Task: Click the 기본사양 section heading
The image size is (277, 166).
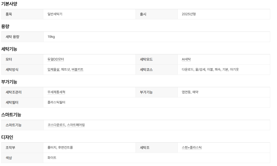Action: (9, 4)
